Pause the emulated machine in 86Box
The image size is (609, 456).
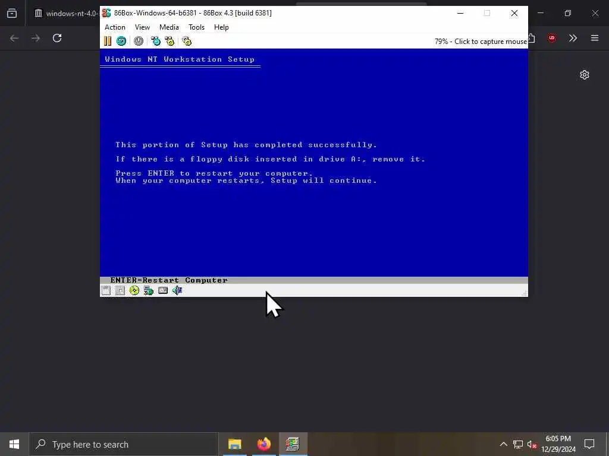pyautogui.click(x=108, y=41)
